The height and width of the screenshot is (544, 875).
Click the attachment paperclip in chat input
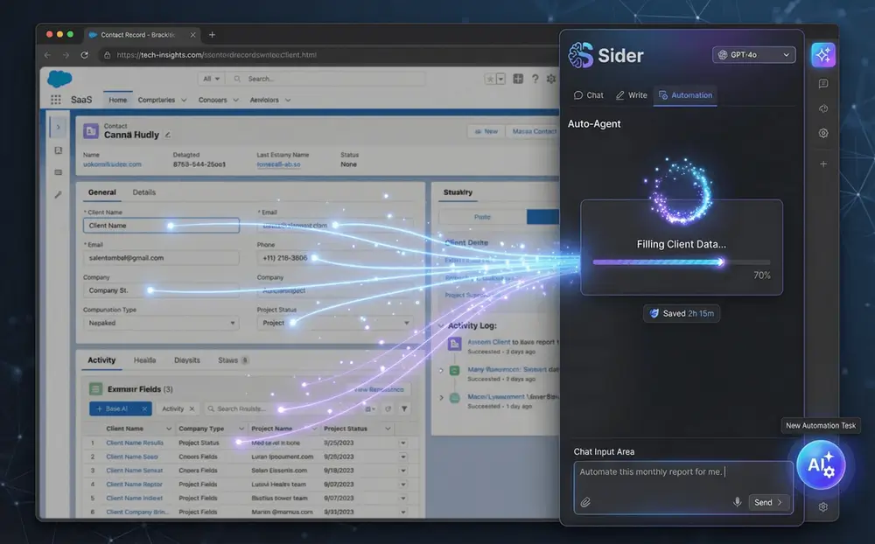tap(584, 502)
